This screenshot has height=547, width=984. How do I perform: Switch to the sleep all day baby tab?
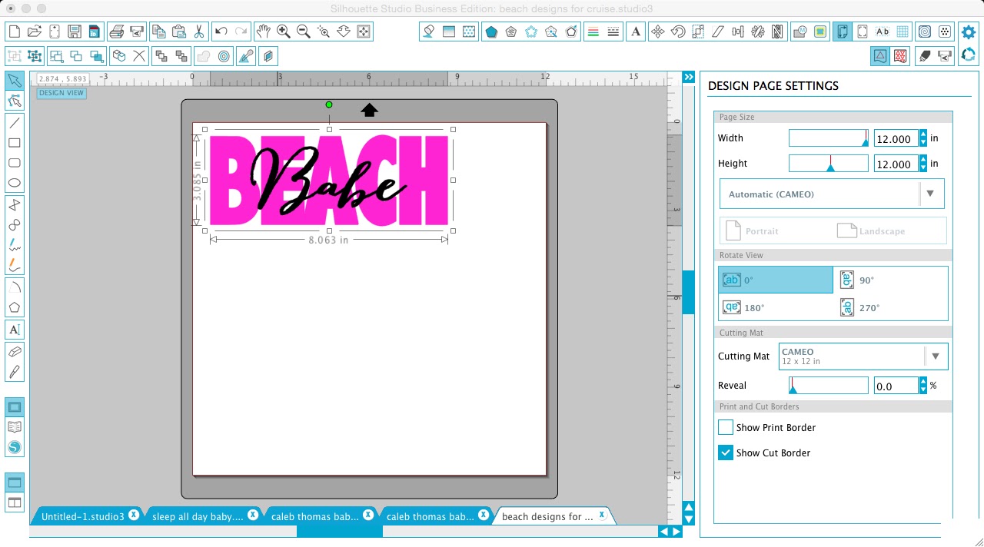pyautogui.click(x=196, y=516)
